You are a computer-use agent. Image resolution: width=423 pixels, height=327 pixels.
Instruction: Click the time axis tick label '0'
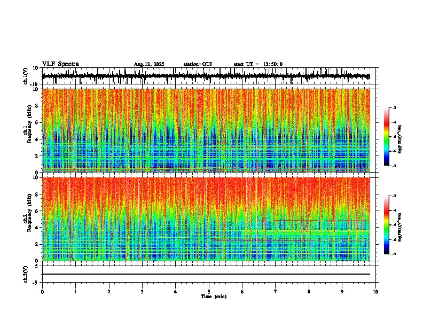pyautogui.click(x=42, y=292)
